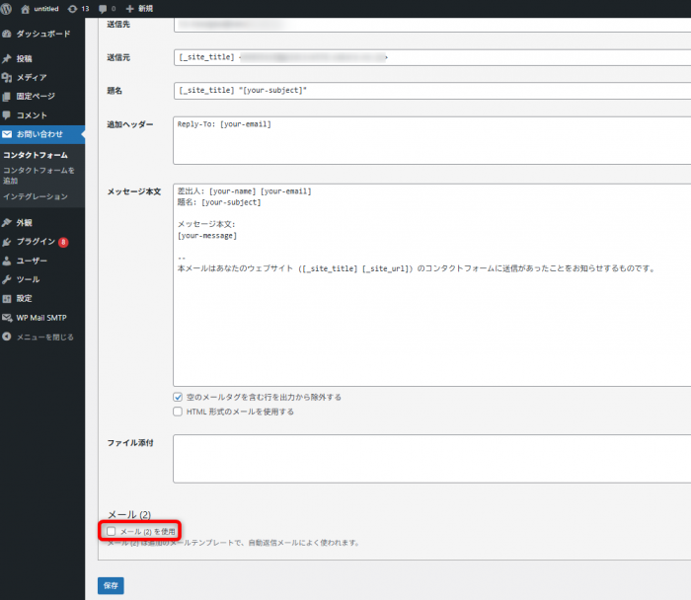The height and width of the screenshot is (600, 691).
Task: Click inside the ファイル添付 text area
Action: click(430, 458)
